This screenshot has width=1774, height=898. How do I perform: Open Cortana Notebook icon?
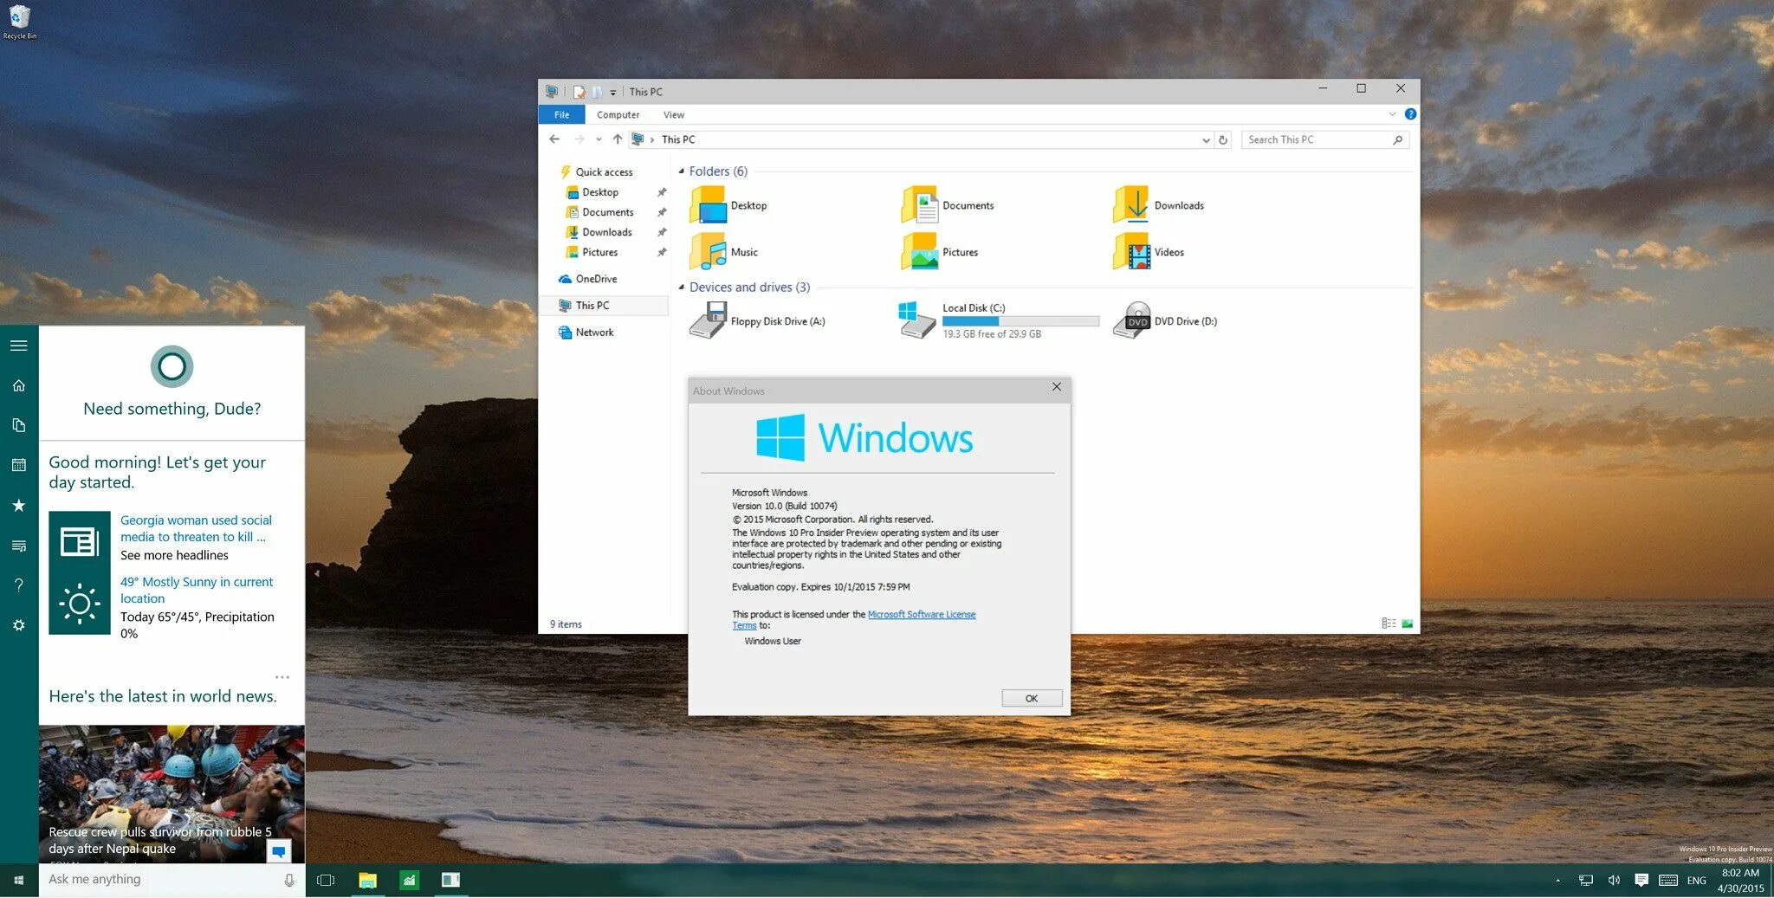(19, 425)
